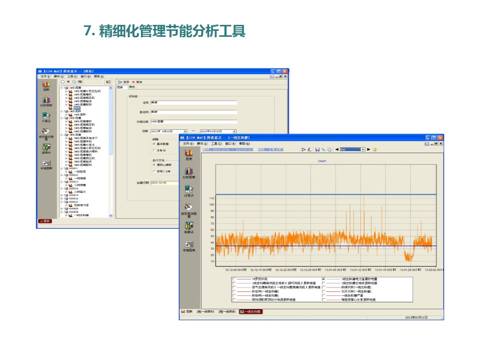Open the interval dropdown in chart toolbar
Image resolution: width=478 pixels, height=358 pixels.
click(x=362, y=149)
